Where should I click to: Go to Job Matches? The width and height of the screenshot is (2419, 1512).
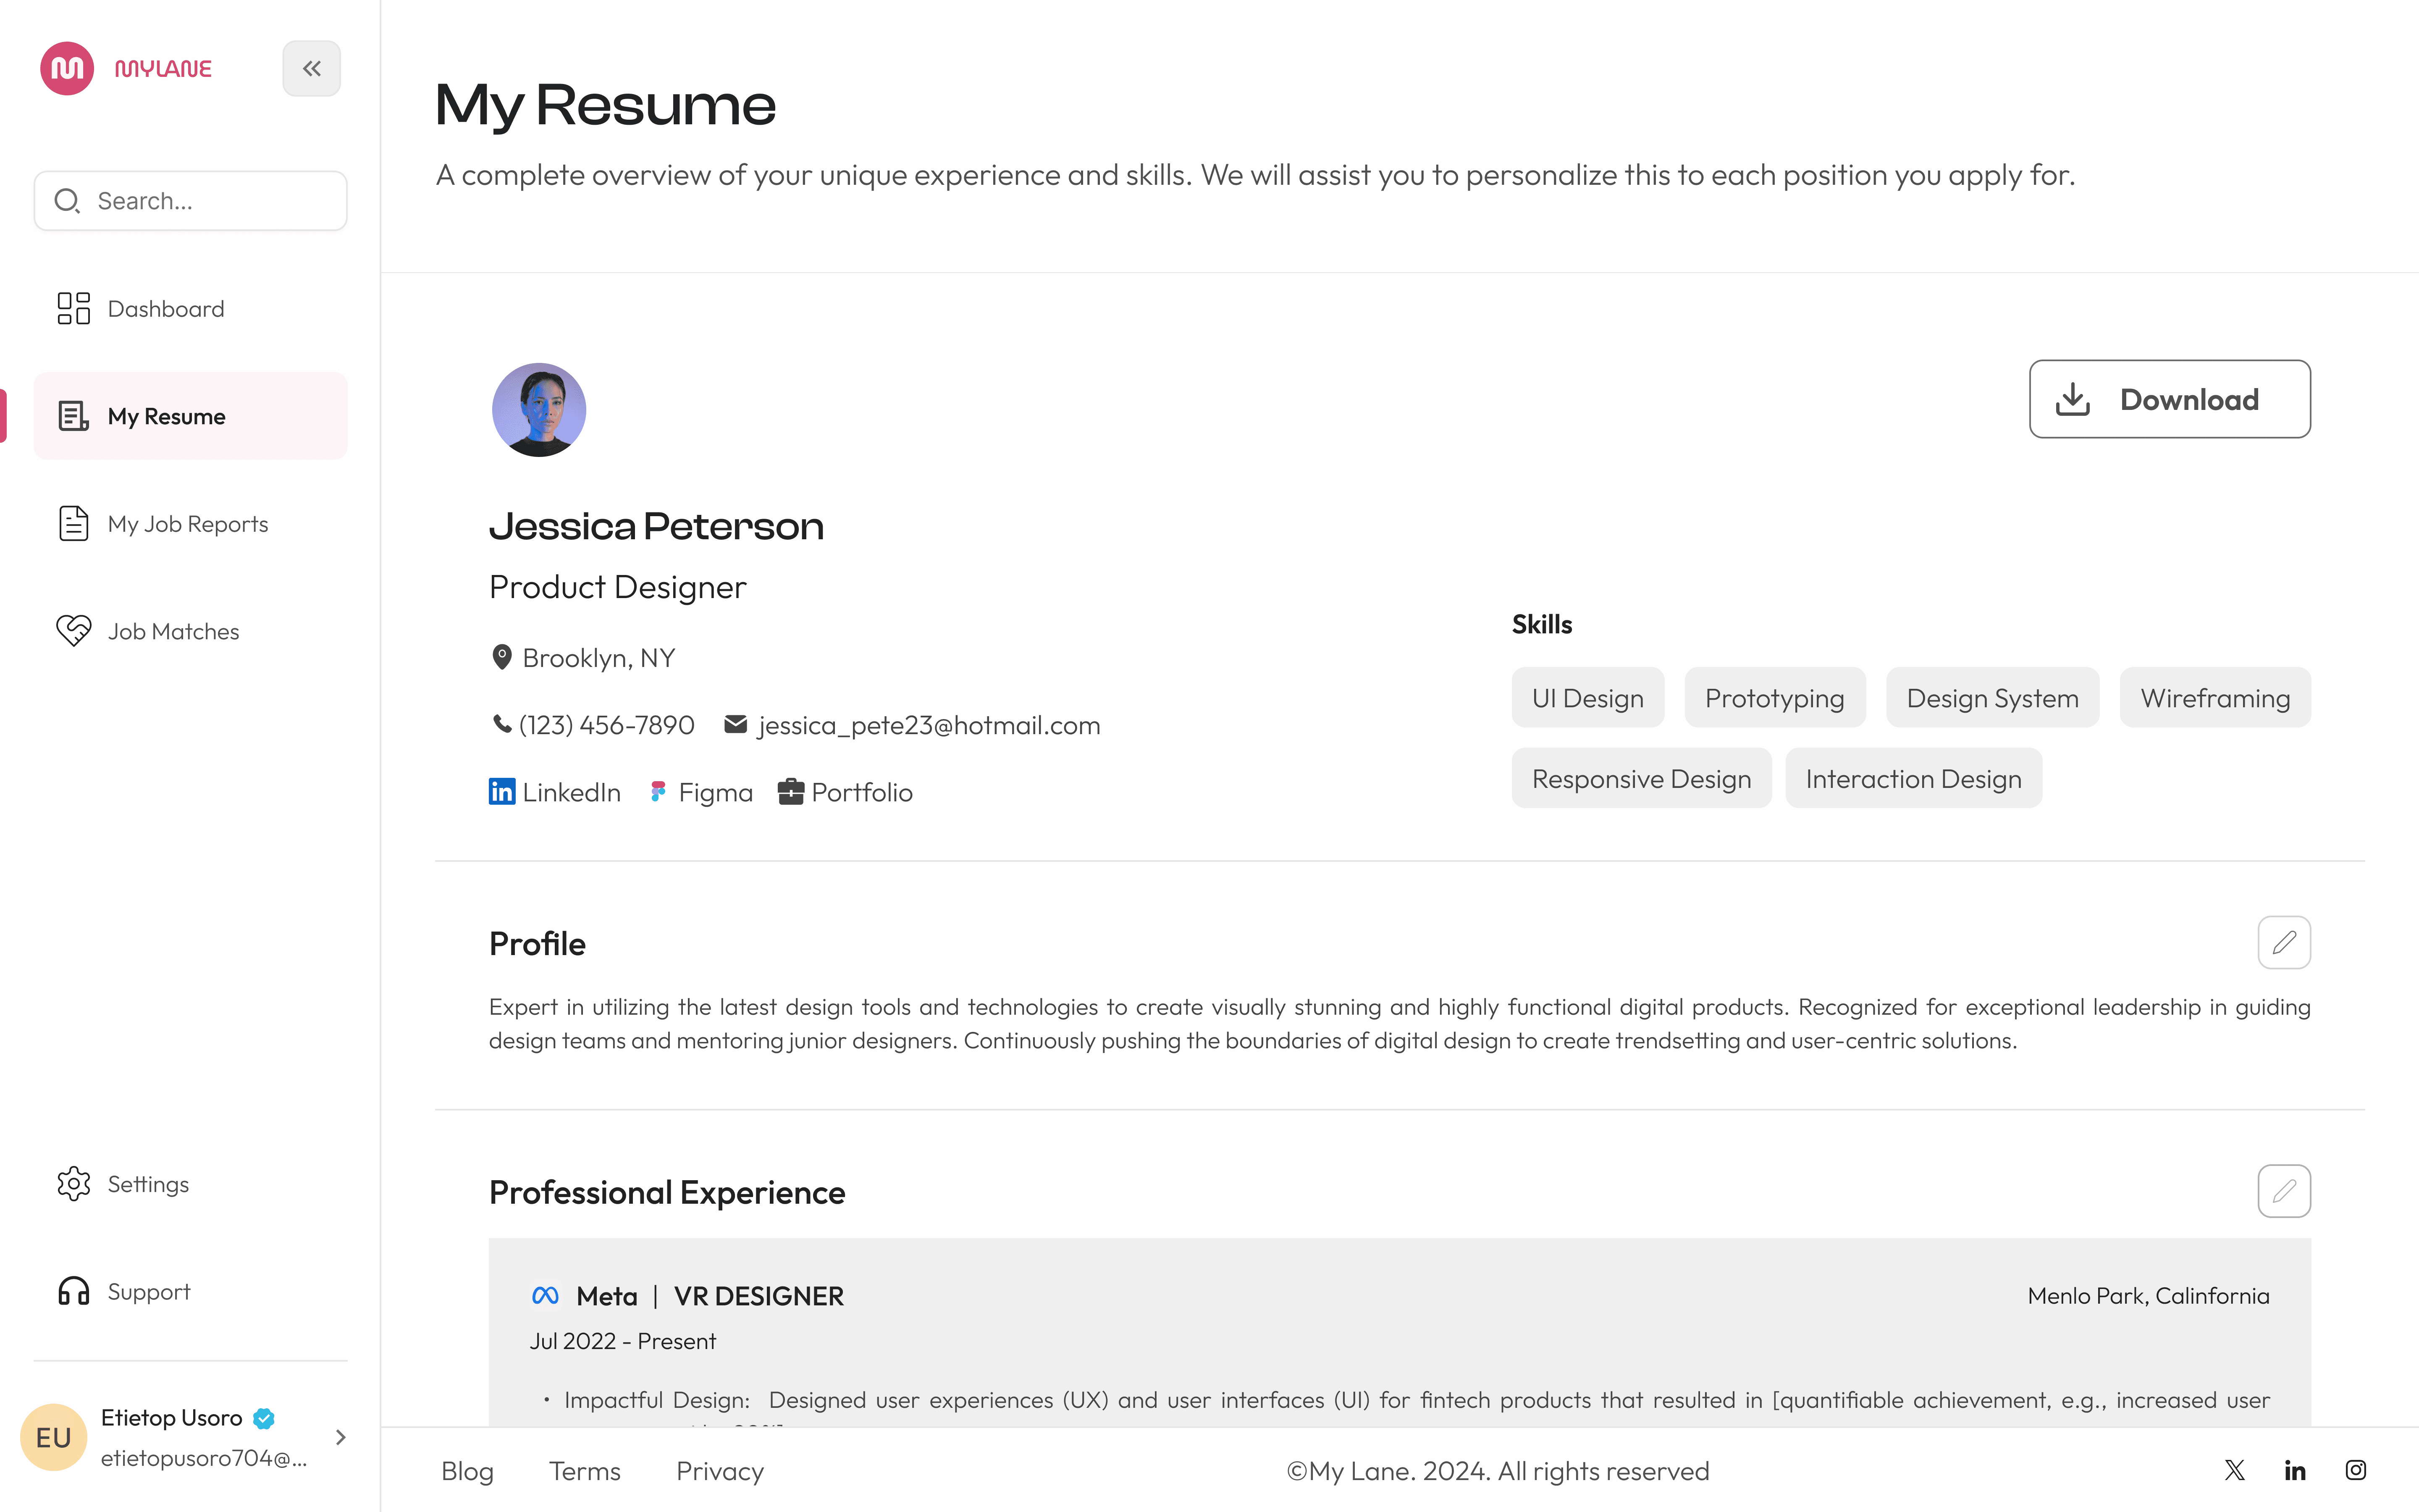[191, 631]
